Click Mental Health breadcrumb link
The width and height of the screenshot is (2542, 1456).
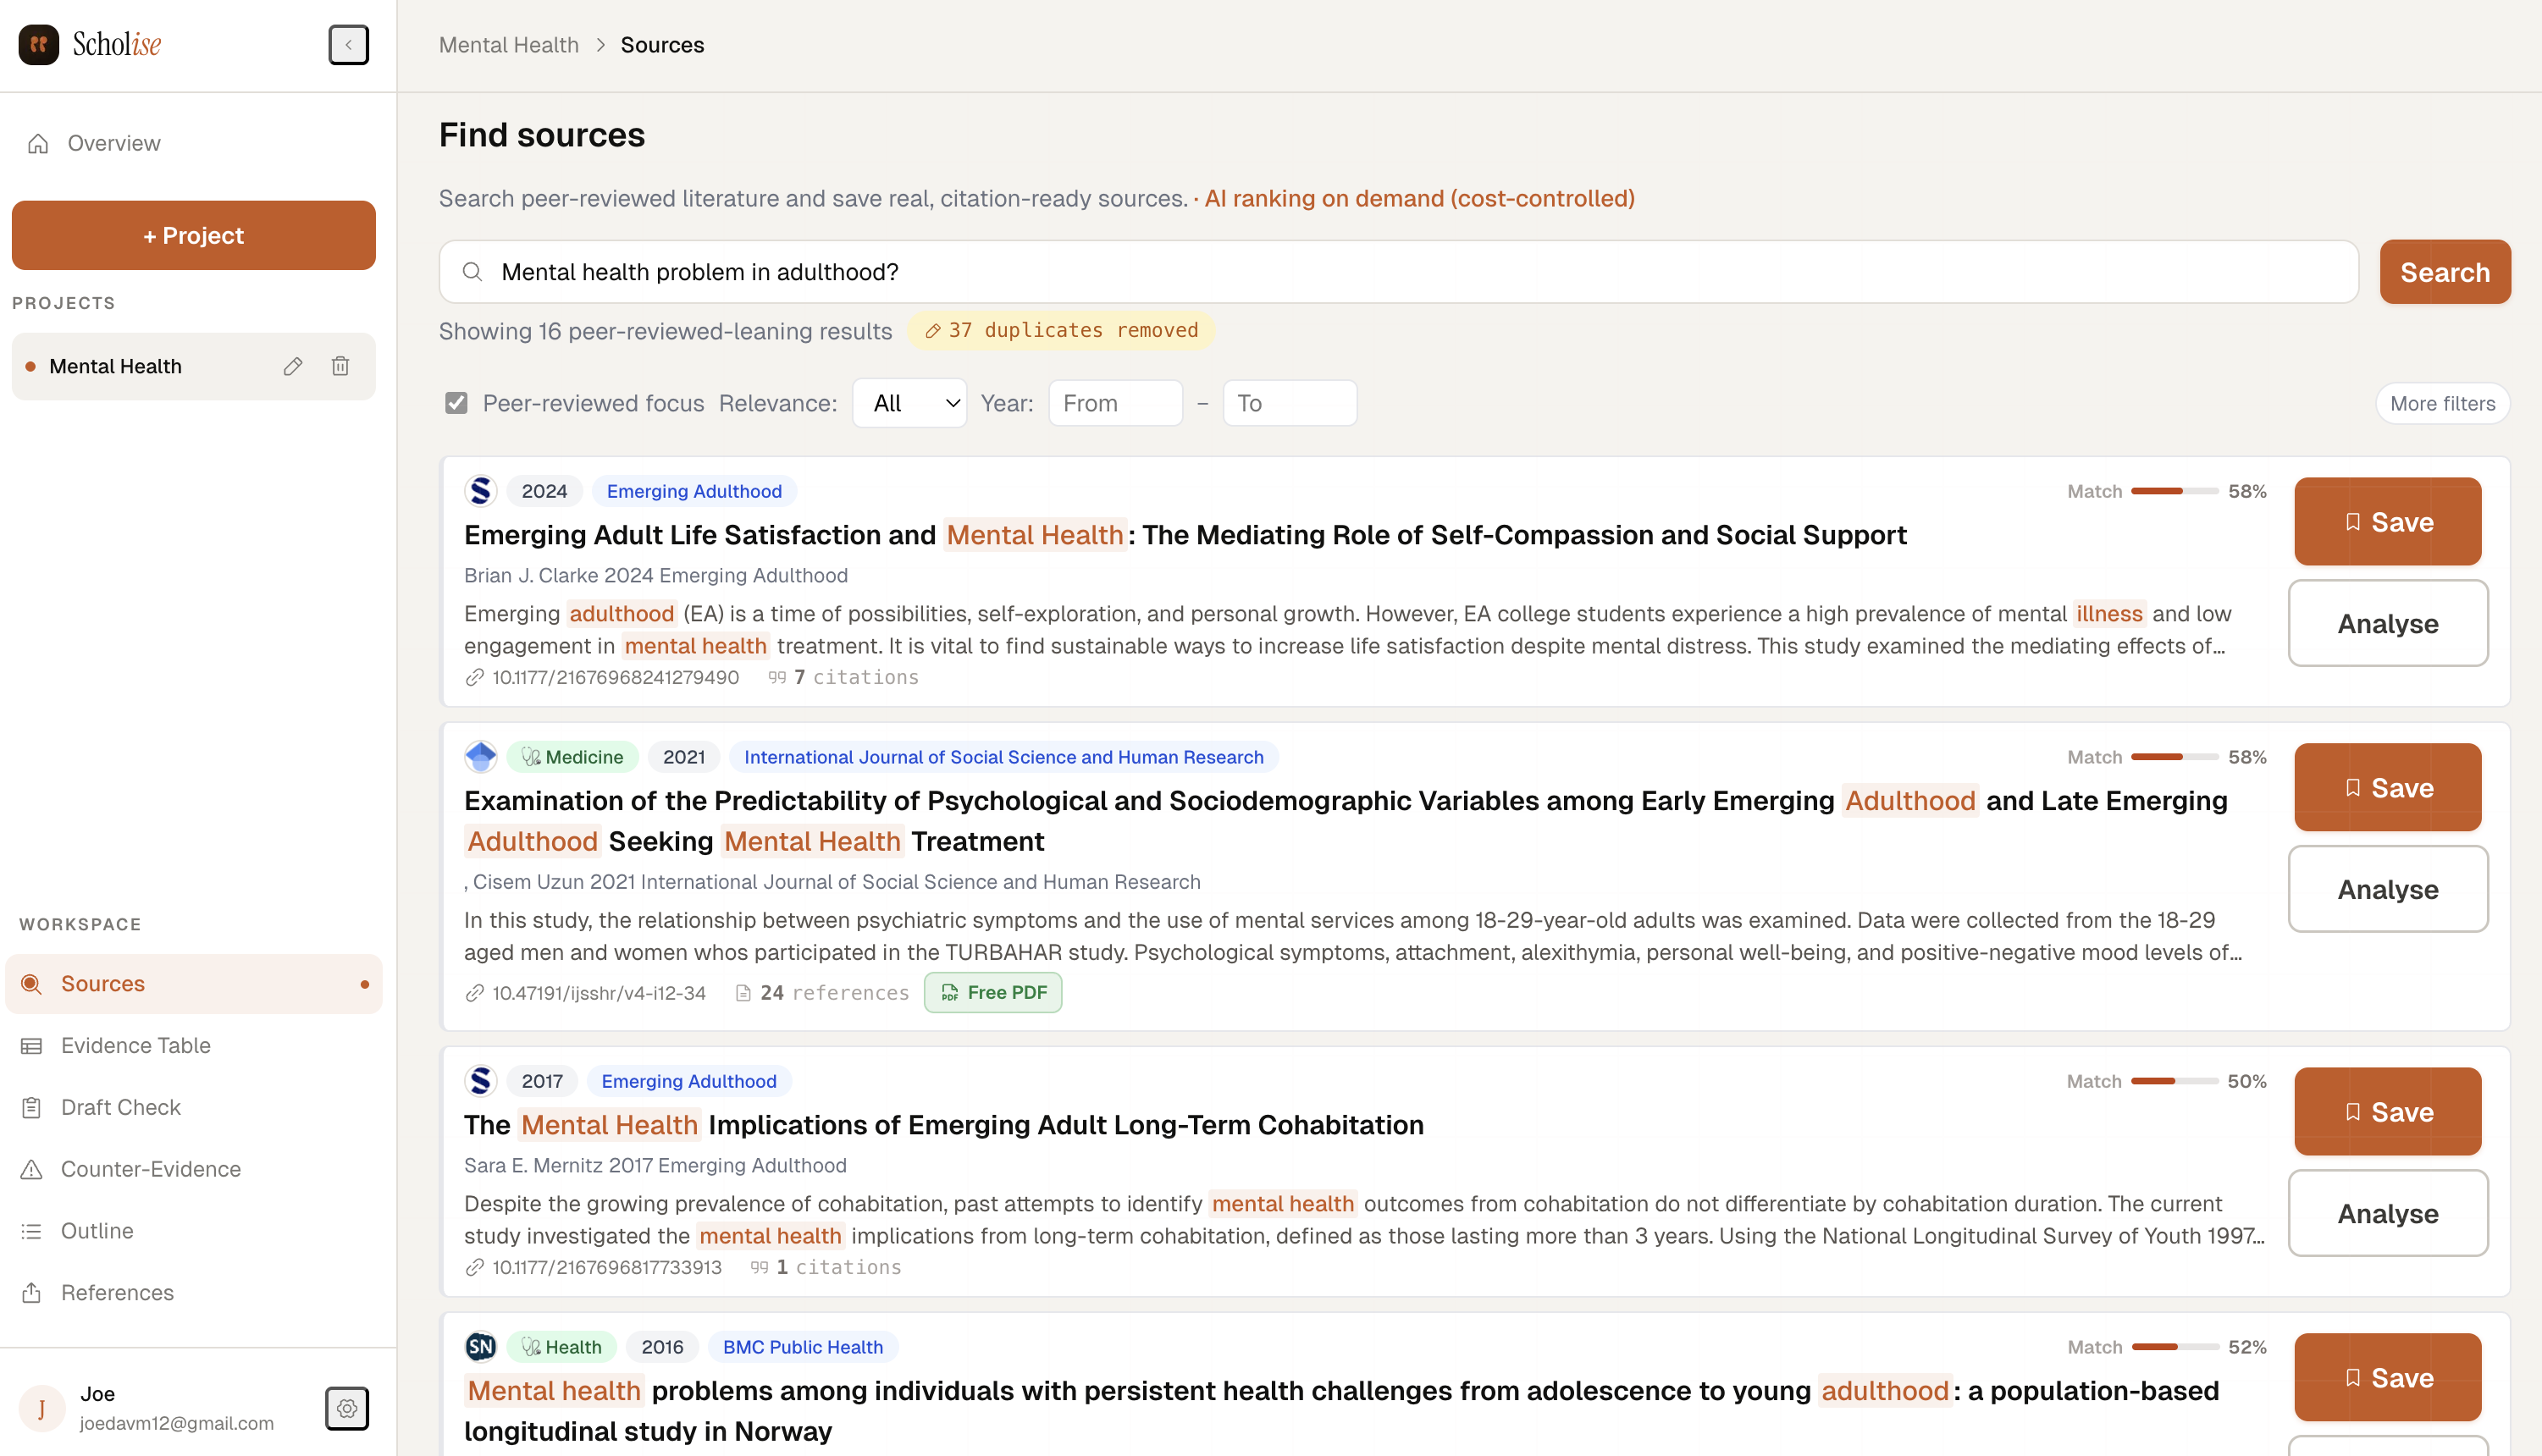508,45
